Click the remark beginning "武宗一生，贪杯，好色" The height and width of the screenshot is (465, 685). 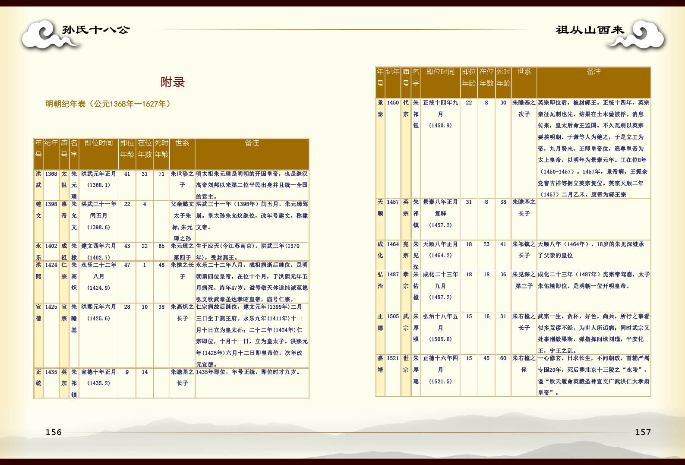(x=593, y=333)
